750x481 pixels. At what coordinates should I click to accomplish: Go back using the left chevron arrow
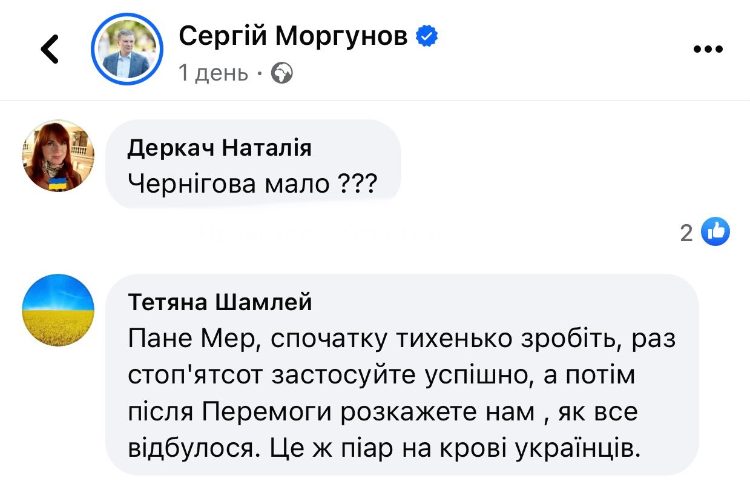point(50,49)
